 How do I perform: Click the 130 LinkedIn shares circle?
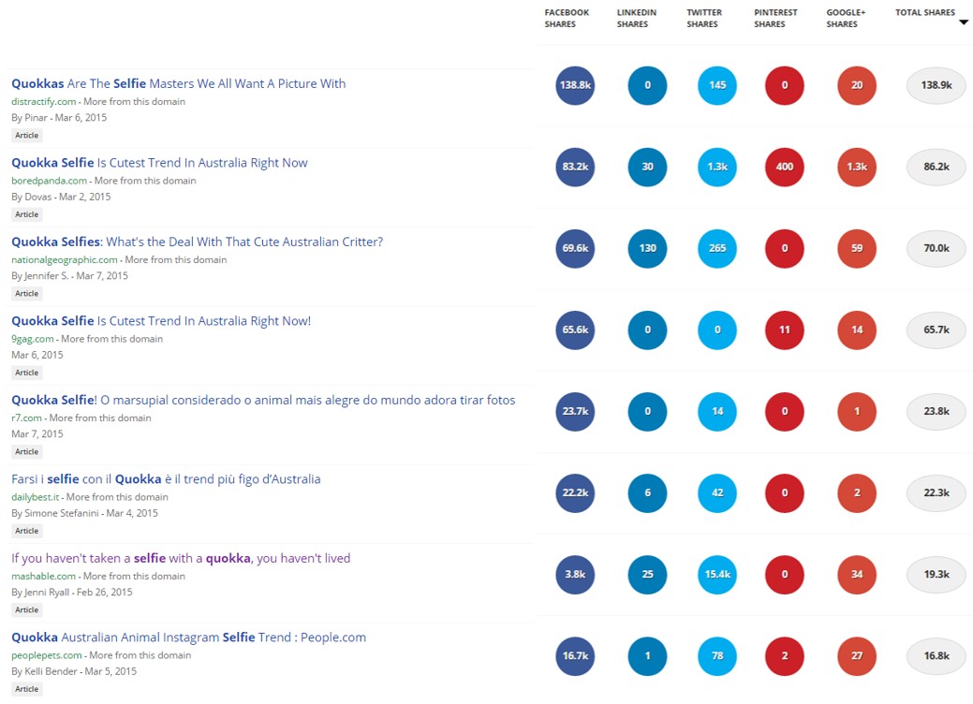[x=647, y=248]
